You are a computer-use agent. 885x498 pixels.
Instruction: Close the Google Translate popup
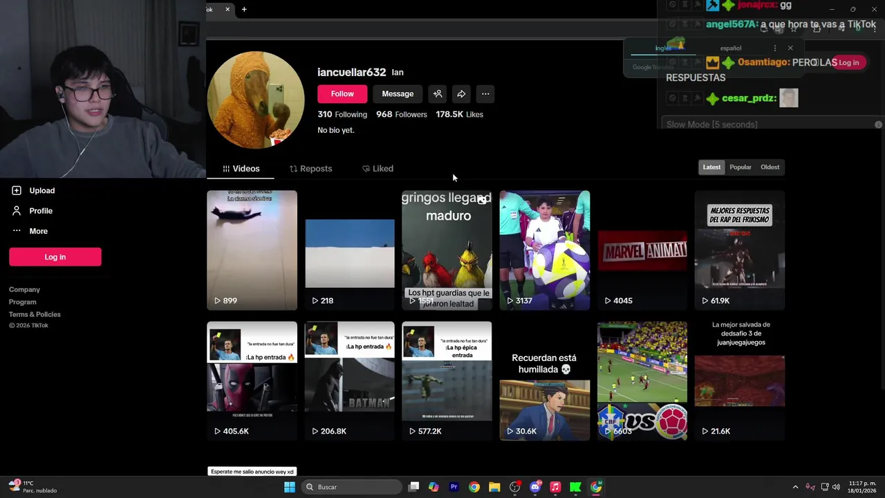click(790, 48)
